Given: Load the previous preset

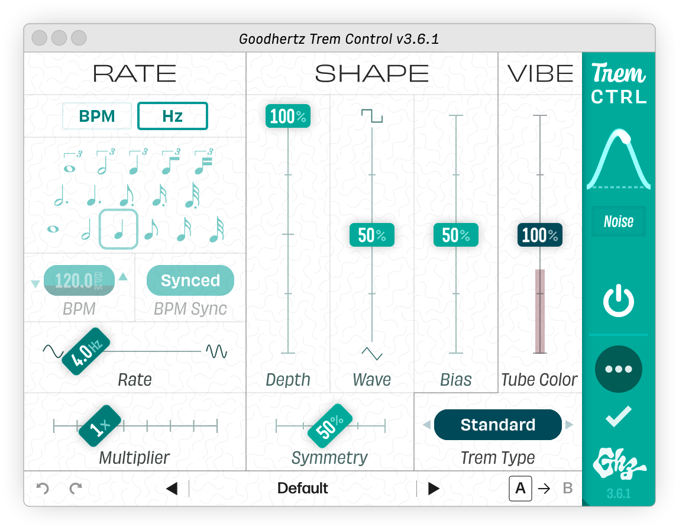Looking at the screenshot, I should [x=172, y=489].
